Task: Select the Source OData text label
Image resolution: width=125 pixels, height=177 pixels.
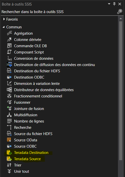Action: (26, 140)
